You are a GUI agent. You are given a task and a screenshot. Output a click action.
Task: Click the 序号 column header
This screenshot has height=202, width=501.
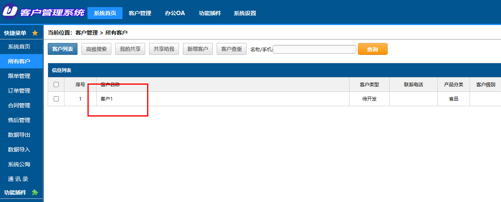80,85
